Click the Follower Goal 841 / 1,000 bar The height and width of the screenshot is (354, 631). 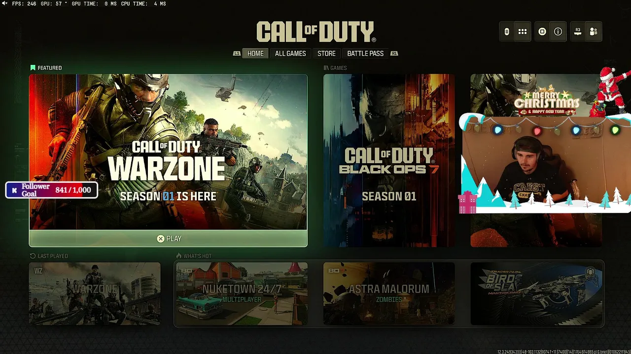click(x=52, y=190)
